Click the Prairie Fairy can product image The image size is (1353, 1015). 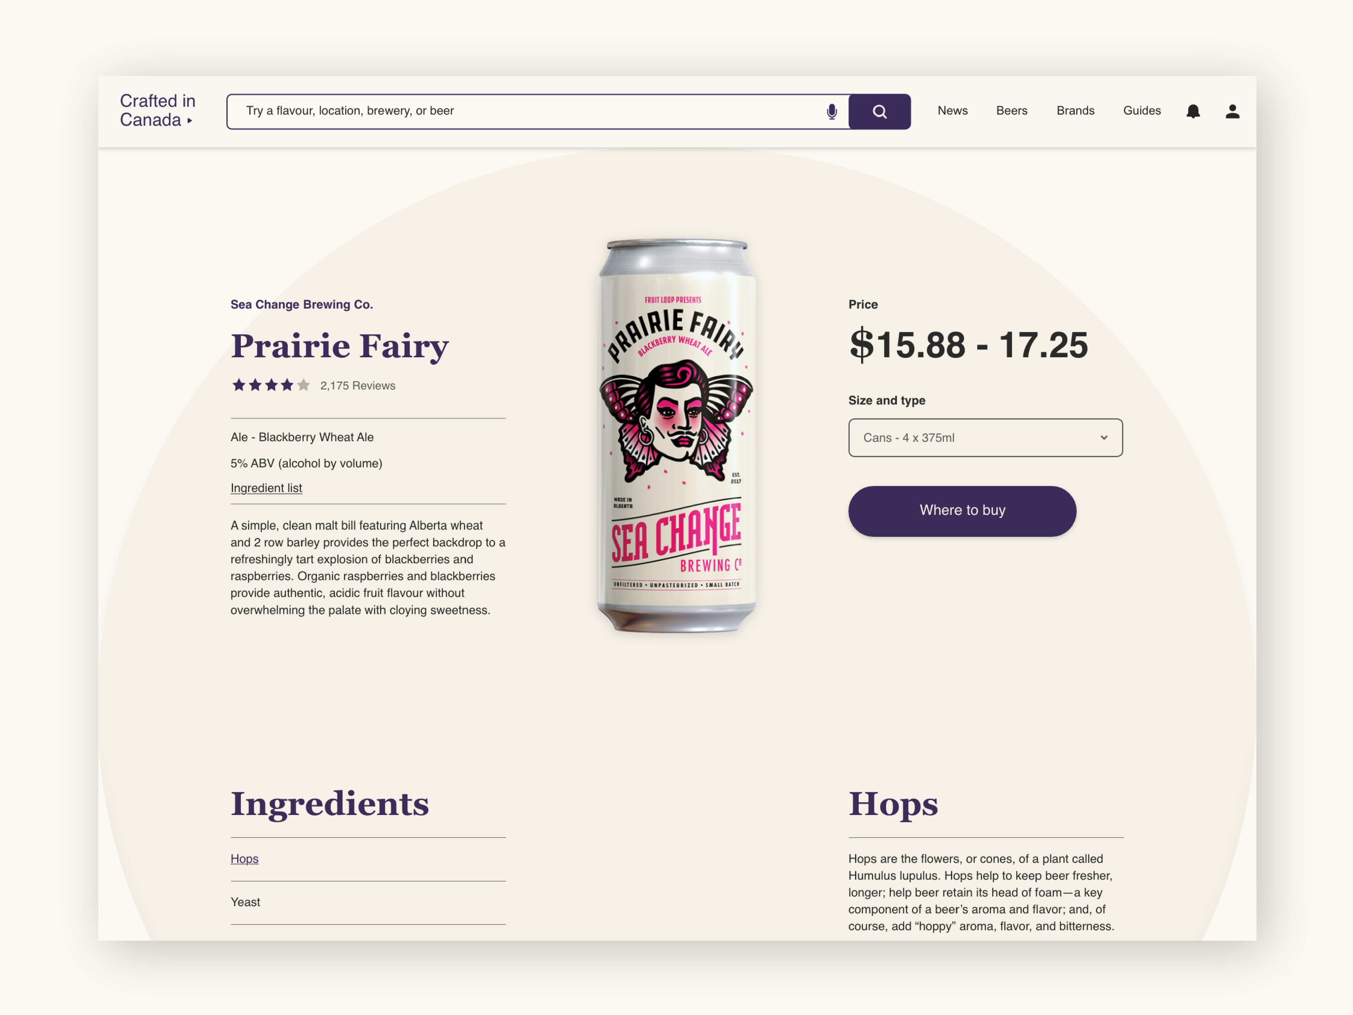click(676, 435)
